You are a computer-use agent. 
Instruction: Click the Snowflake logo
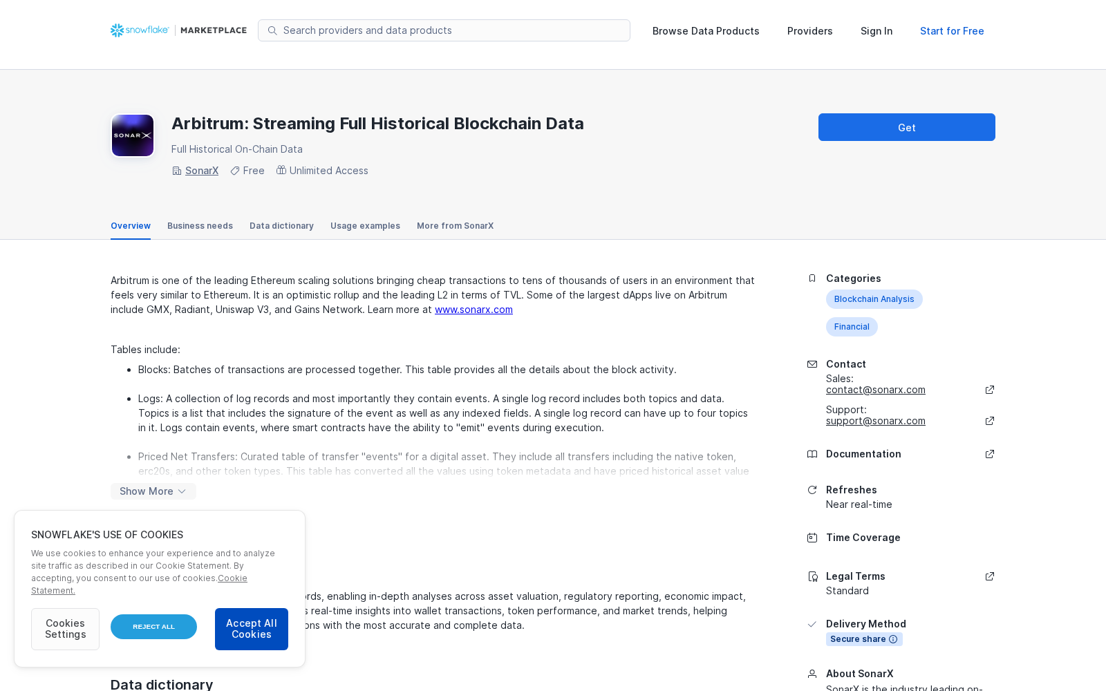click(x=140, y=30)
